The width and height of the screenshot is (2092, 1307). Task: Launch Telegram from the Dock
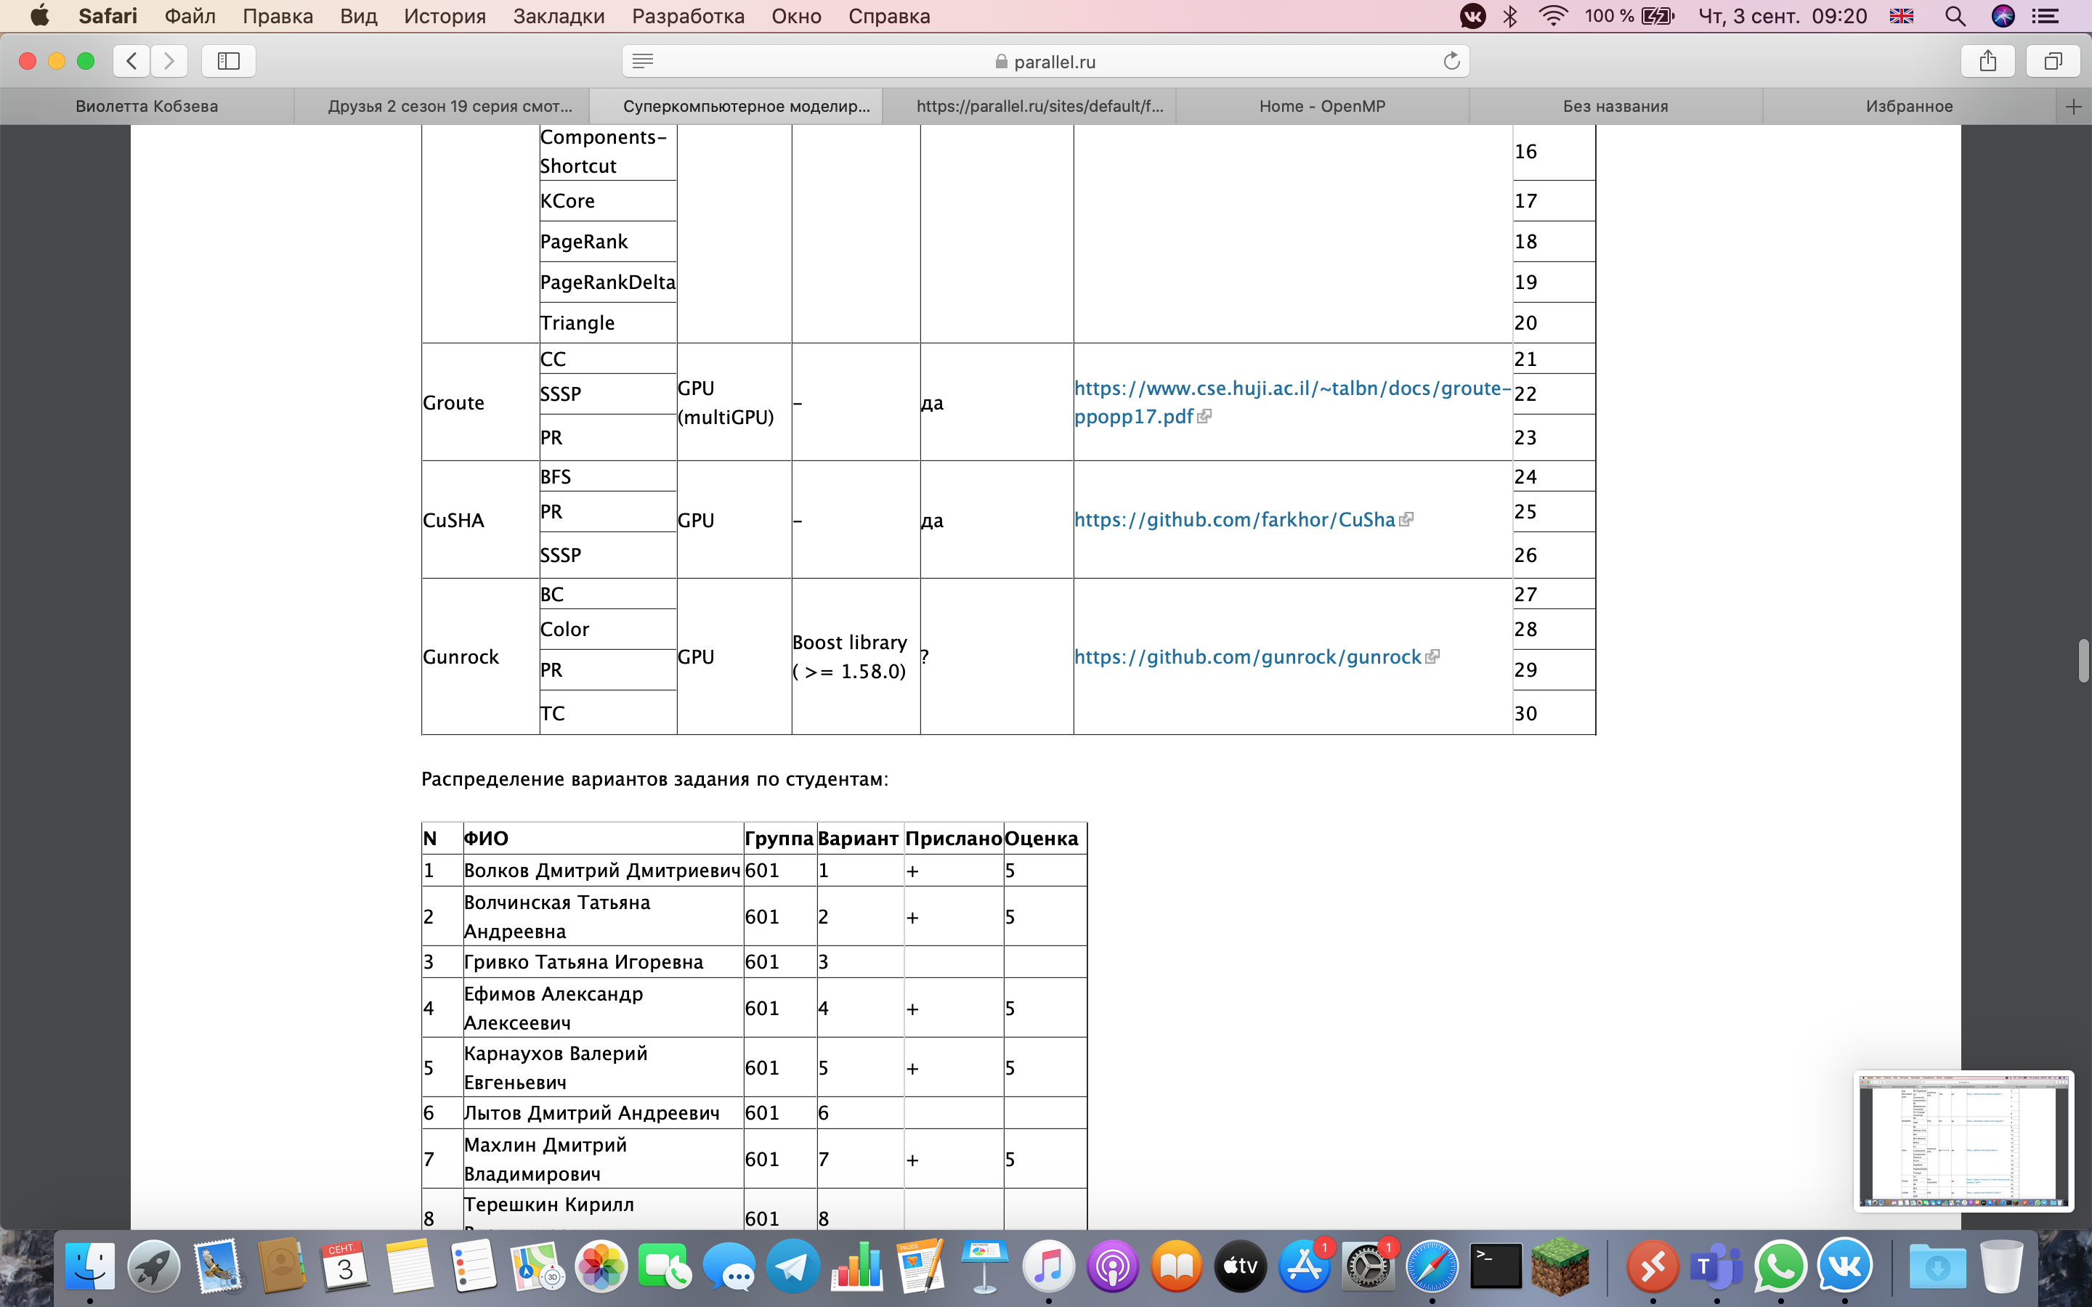pyautogui.click(x=792, y=1267)
